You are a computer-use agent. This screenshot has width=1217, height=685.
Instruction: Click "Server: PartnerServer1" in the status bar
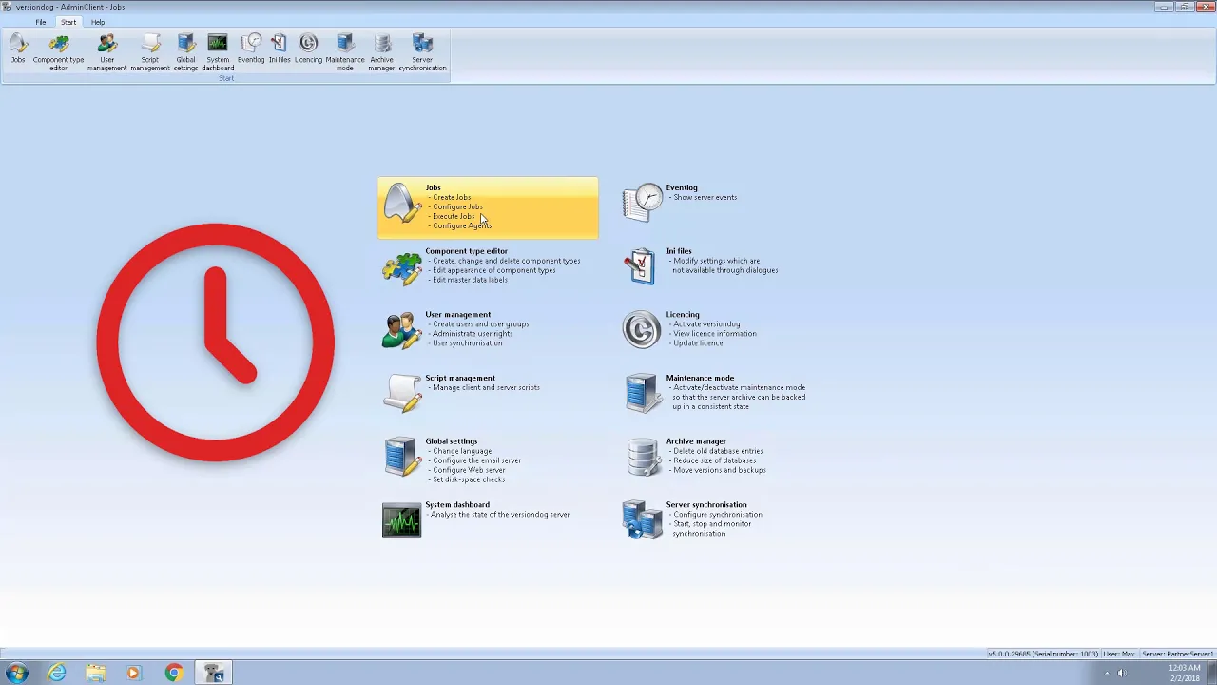(1177, 655)
